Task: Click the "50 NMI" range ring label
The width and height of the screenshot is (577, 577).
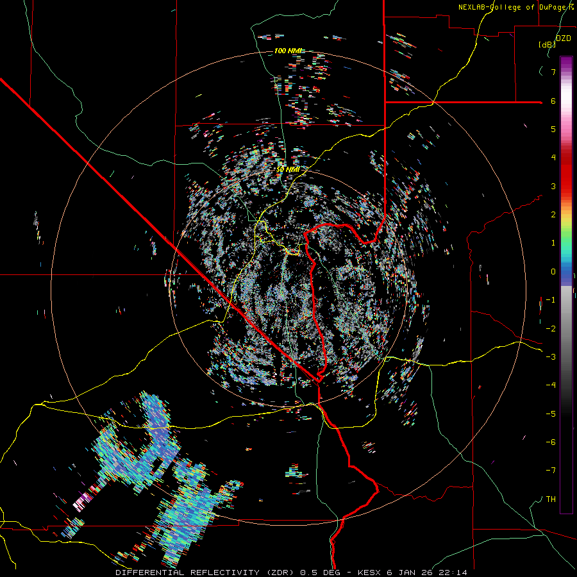Action: 288,170
